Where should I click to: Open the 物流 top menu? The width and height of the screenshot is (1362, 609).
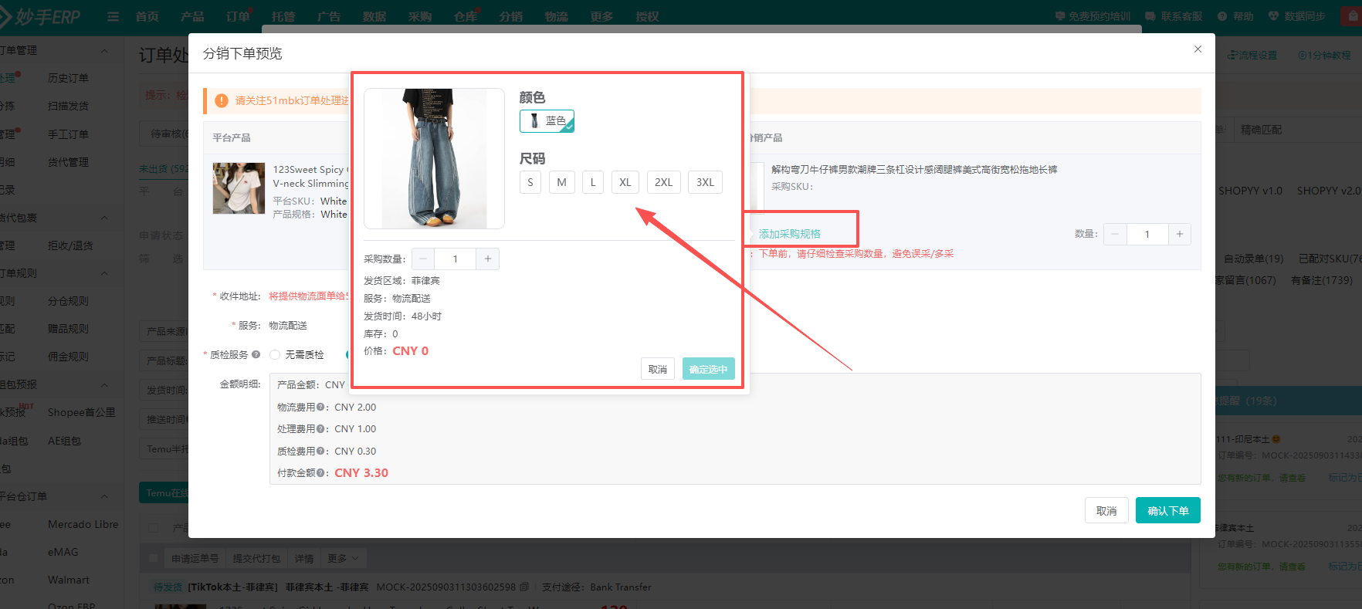[557, 16]
